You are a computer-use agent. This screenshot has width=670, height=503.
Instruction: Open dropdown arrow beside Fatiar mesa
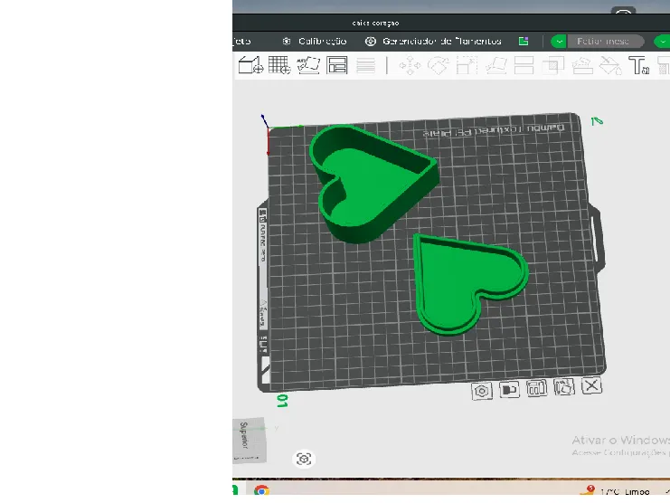(x=559, y=42)
